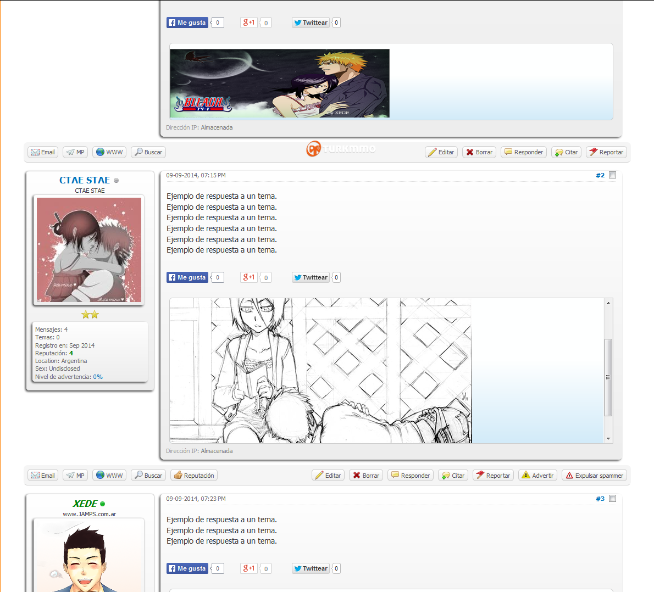Click Google +1 in post #2
Viewport: 654px width, 592px height.
[248, 277]
